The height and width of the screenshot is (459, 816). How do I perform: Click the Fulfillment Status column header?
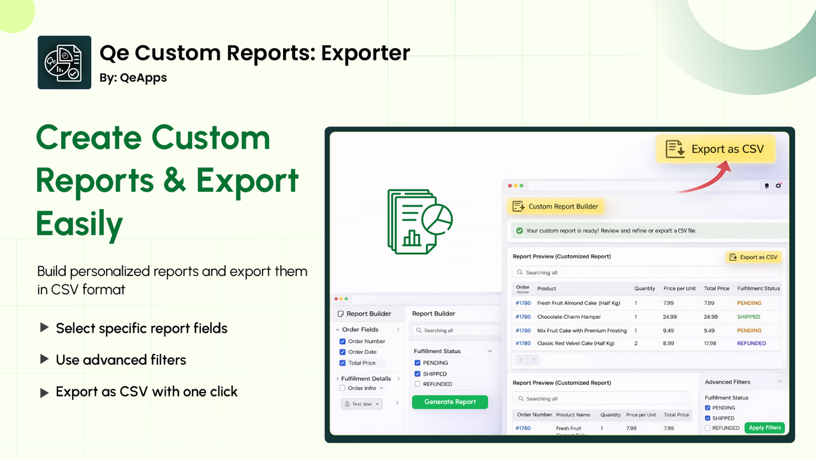(758, 289)
